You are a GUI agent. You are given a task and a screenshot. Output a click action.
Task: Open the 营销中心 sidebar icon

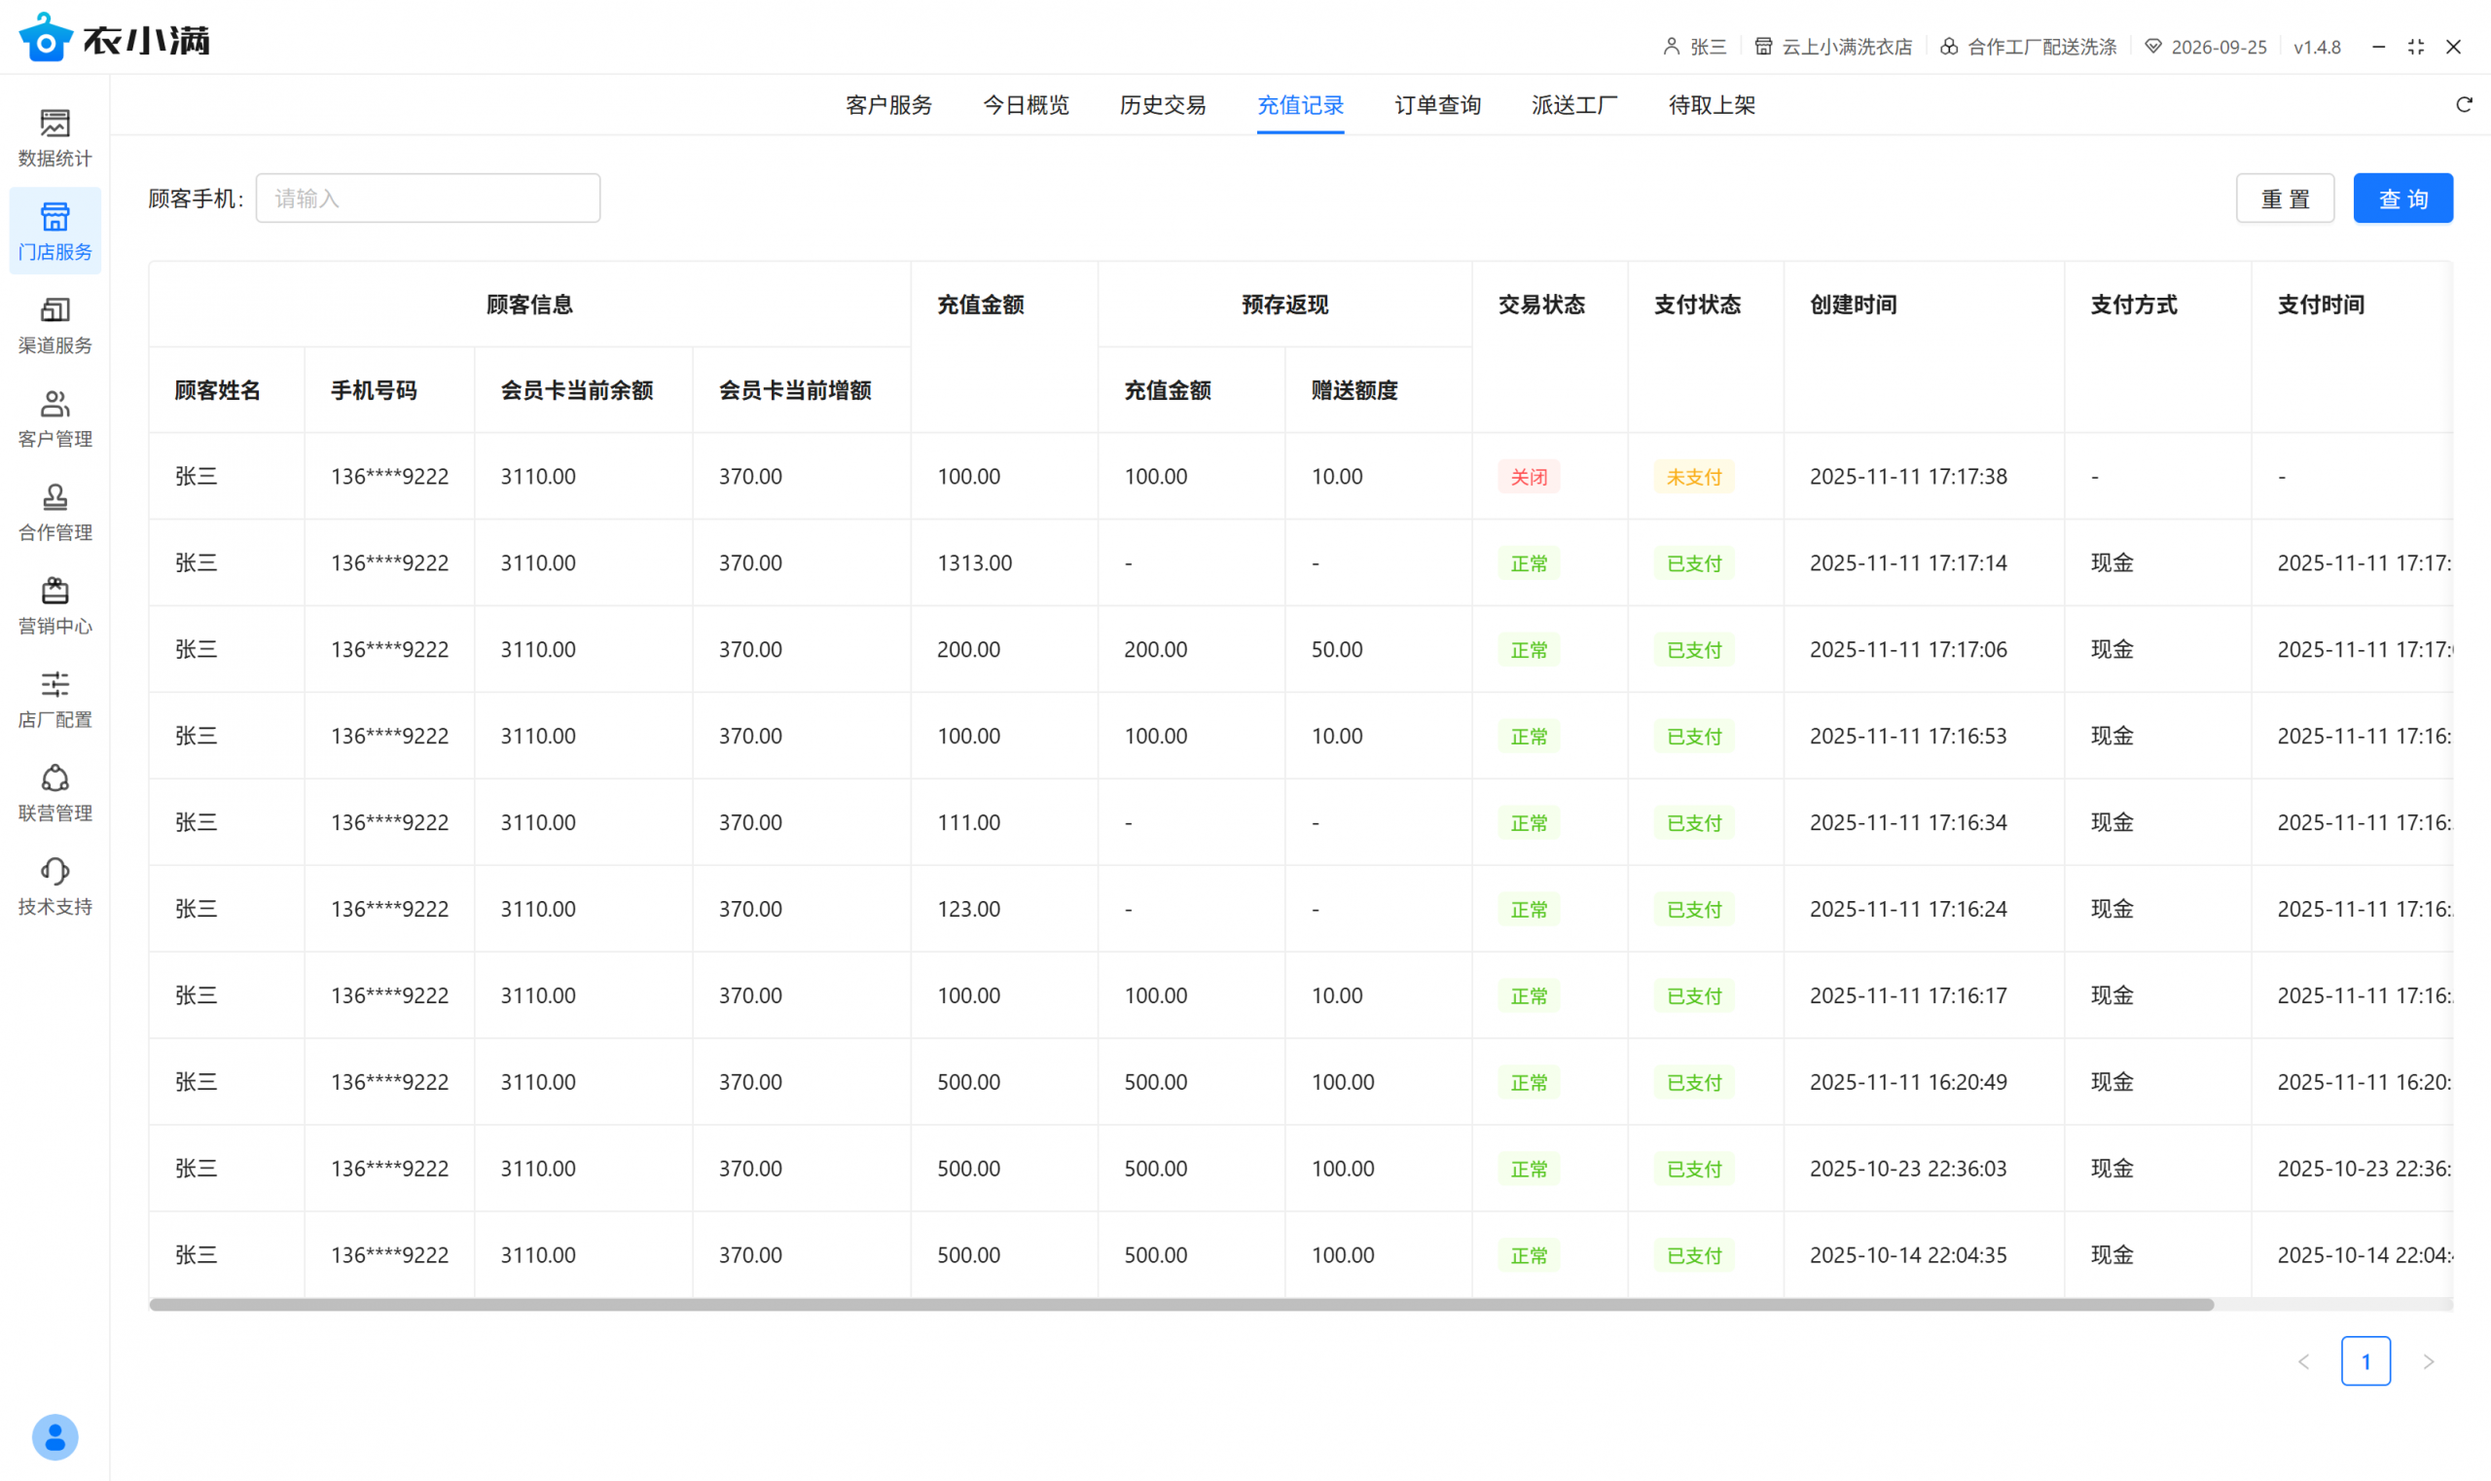(54, 592)
